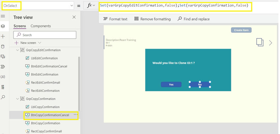Open Find and replace
Image resolution: width=280 pixels, height=134 pixels.
194,19
